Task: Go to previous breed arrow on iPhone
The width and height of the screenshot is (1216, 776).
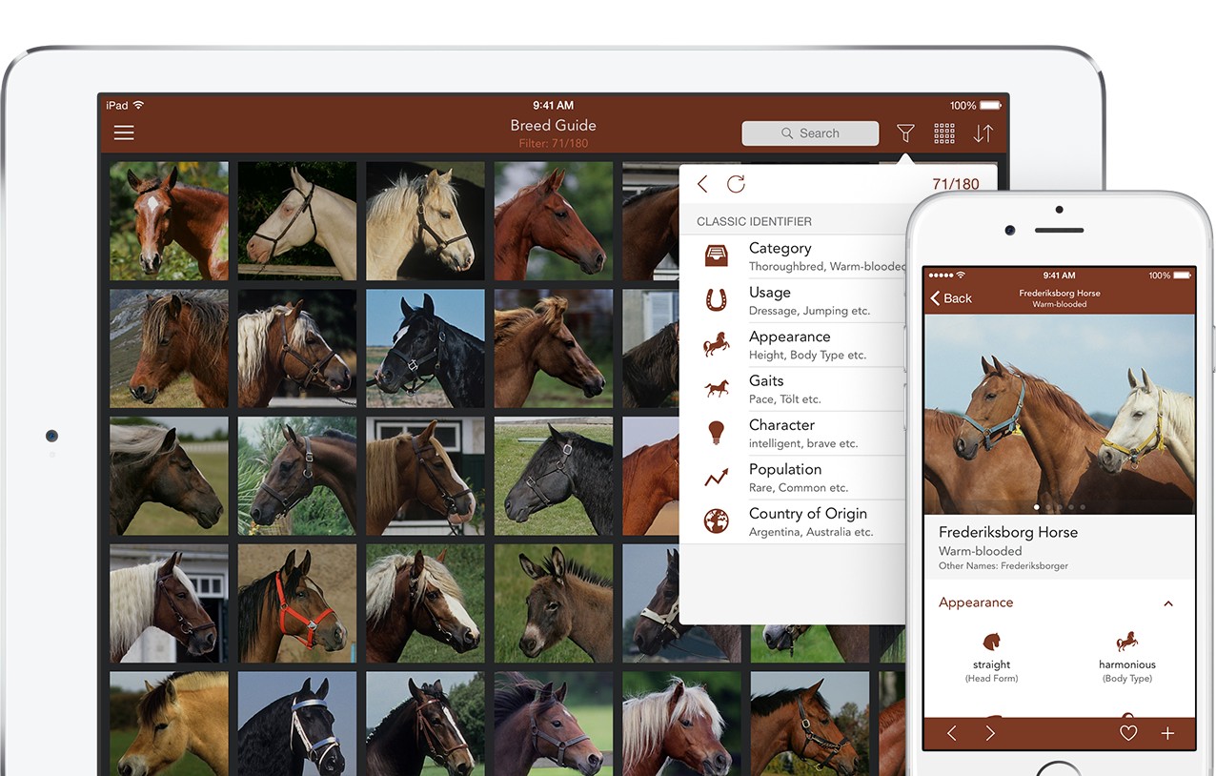Action: tap(951, 733)
